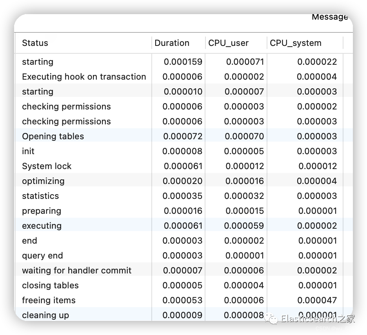This screenshot has width=367, height=335.
Task: Click the 'preparing' status row
Action: (184, 211)
